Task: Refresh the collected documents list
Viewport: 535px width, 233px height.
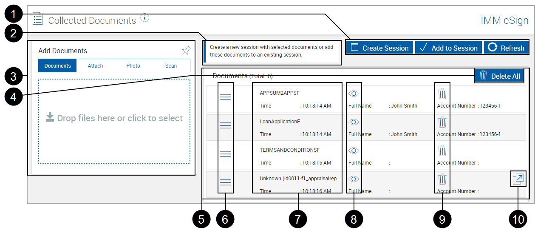Action: (506, 48)
